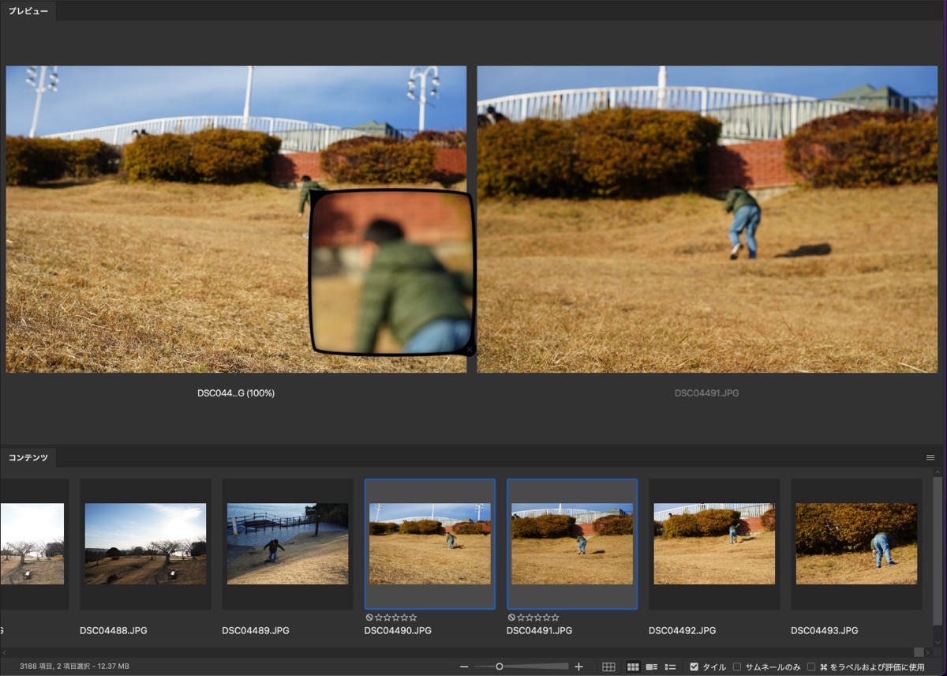The image size is (947, 676).
Task: Click the DSC04493.JPG file name label
Action: [x=825, y=631]
